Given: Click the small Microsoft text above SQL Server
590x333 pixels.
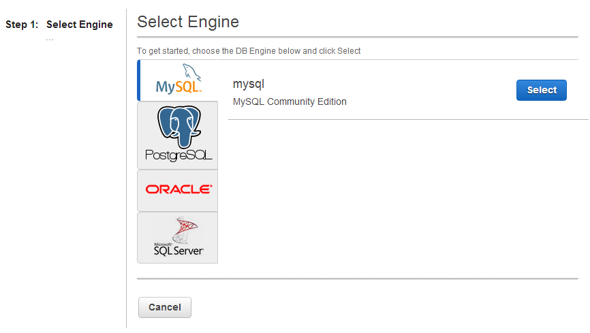Looking at the screenshot, I should pyautogui.click(x=163, y=244).
